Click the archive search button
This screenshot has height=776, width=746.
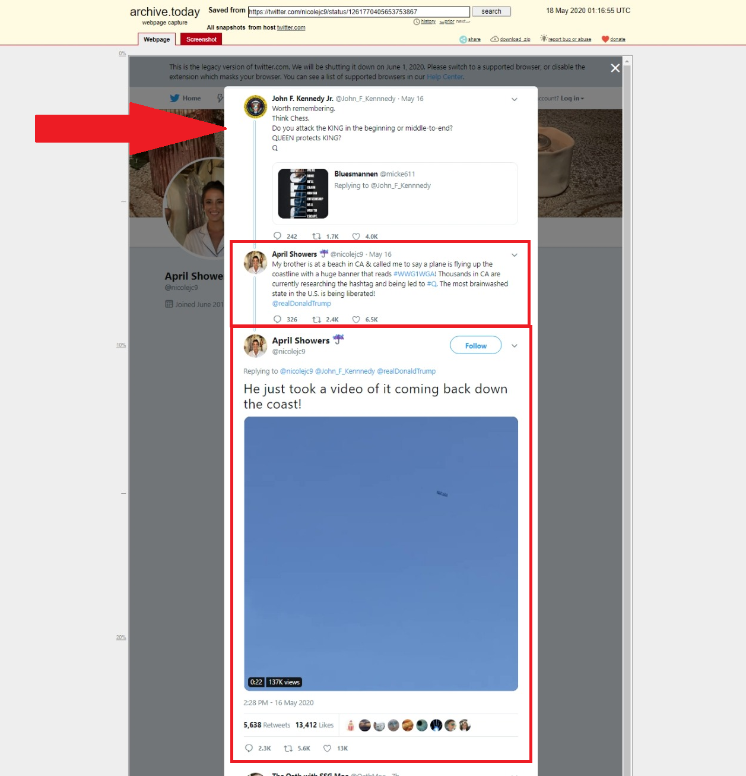[491, 11]
